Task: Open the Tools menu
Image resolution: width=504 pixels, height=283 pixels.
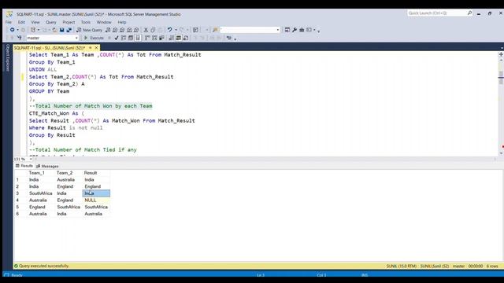Action: [86, 22]
